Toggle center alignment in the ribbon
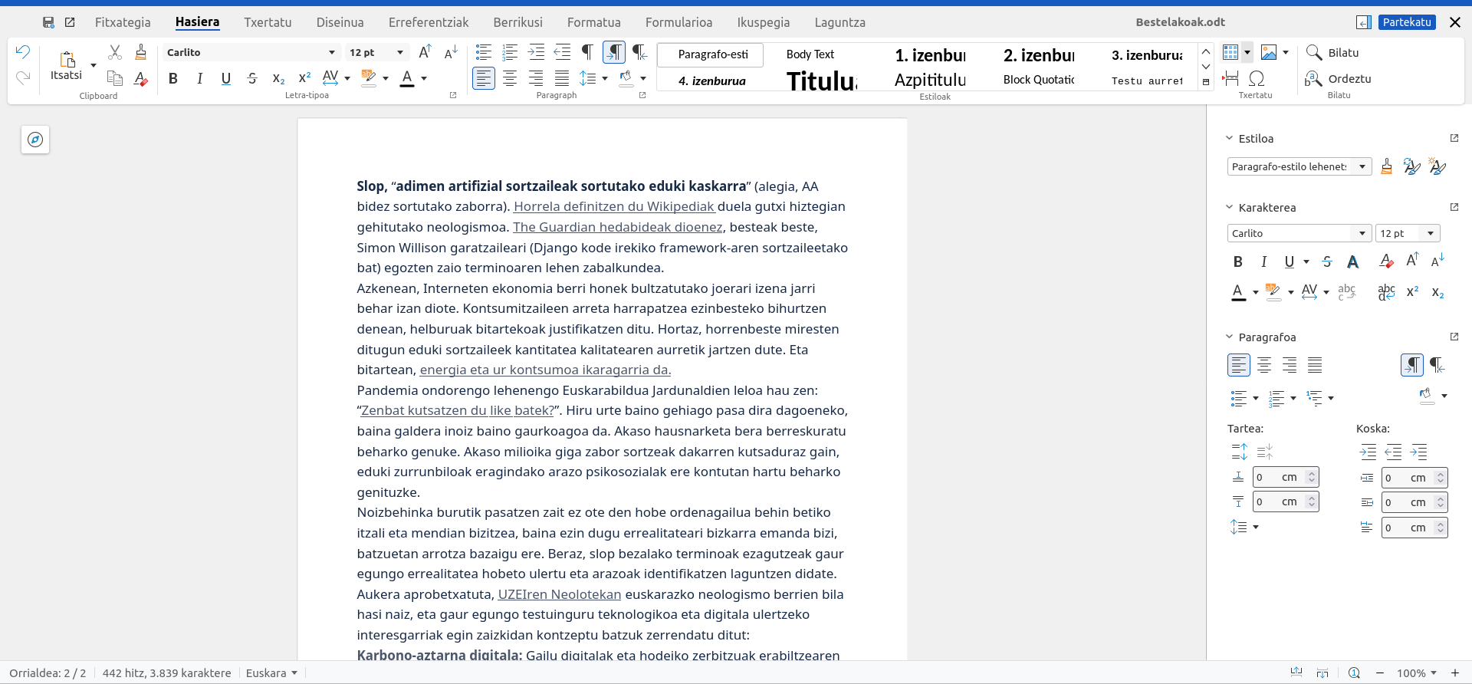 (510, 78)
